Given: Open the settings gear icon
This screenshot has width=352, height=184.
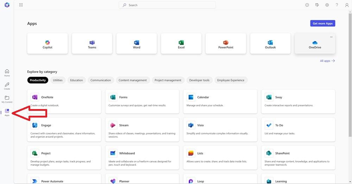Looking at the screenshot, I should click(327, 5).
